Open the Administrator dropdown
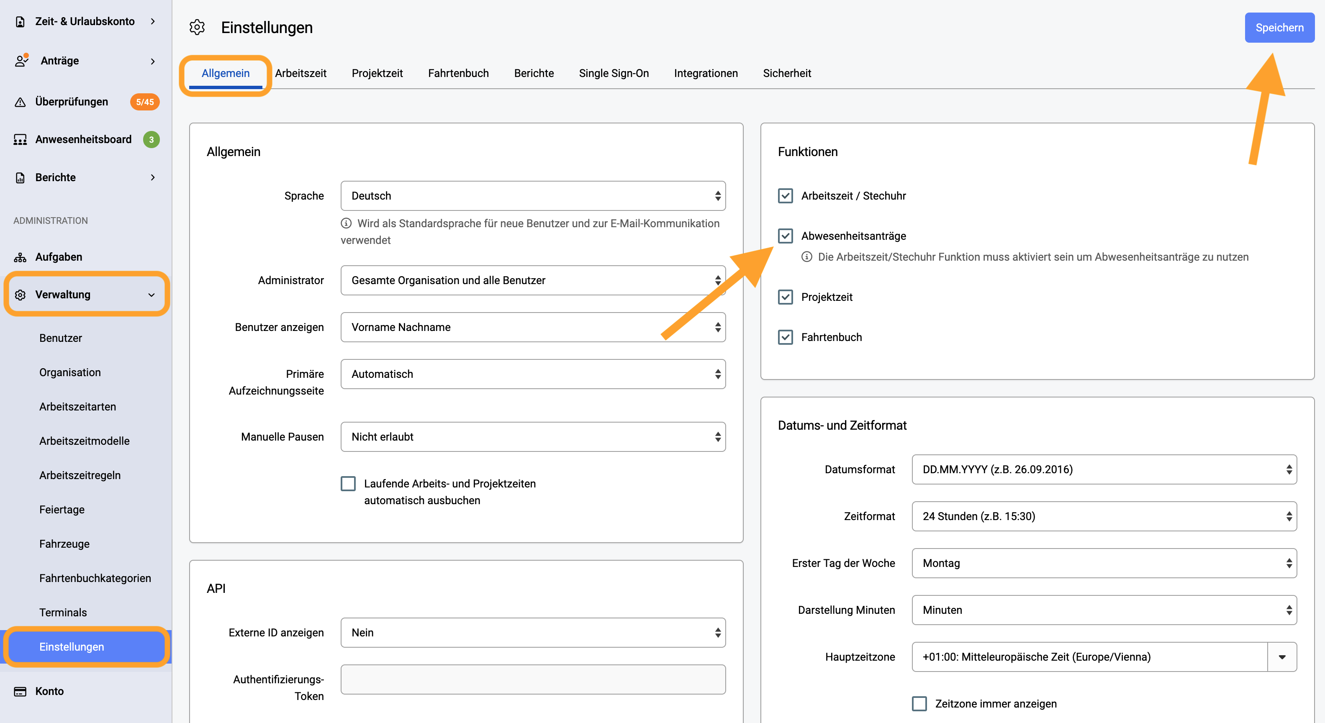Screen dimensions: 1325x723 click(533, 280)
